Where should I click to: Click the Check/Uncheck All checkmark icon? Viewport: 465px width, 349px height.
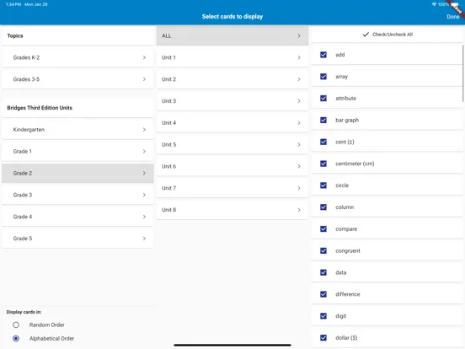pos(366,35)
